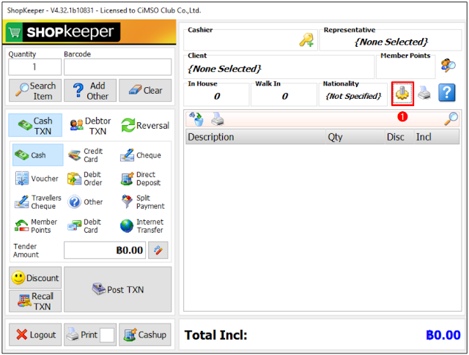
Task: Click the tender amount edit pencil icon
Action: [158, 250]
